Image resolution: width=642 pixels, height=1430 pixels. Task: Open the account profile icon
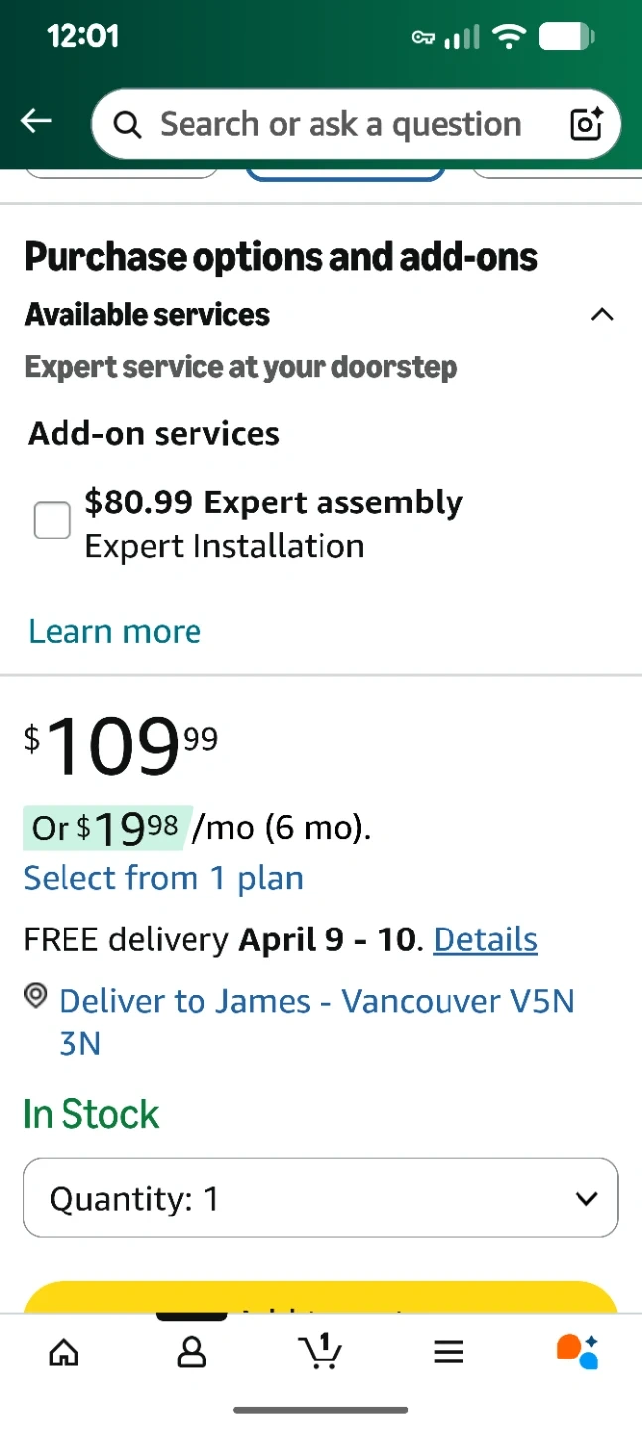click(192, 1352)
